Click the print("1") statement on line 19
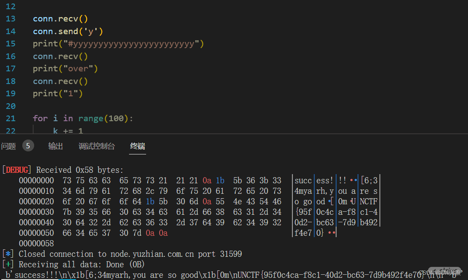This screenshot has width=468, height=280. point(58,94)
